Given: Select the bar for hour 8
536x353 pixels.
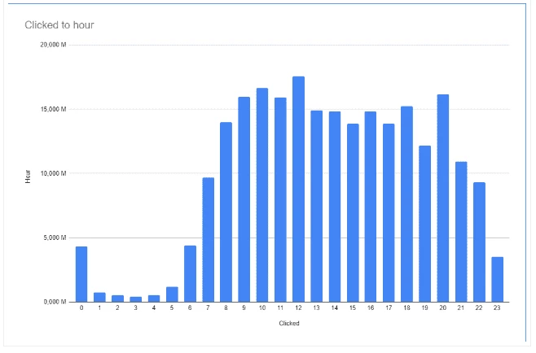Looking at the screenshot, I should click(226, 212).
